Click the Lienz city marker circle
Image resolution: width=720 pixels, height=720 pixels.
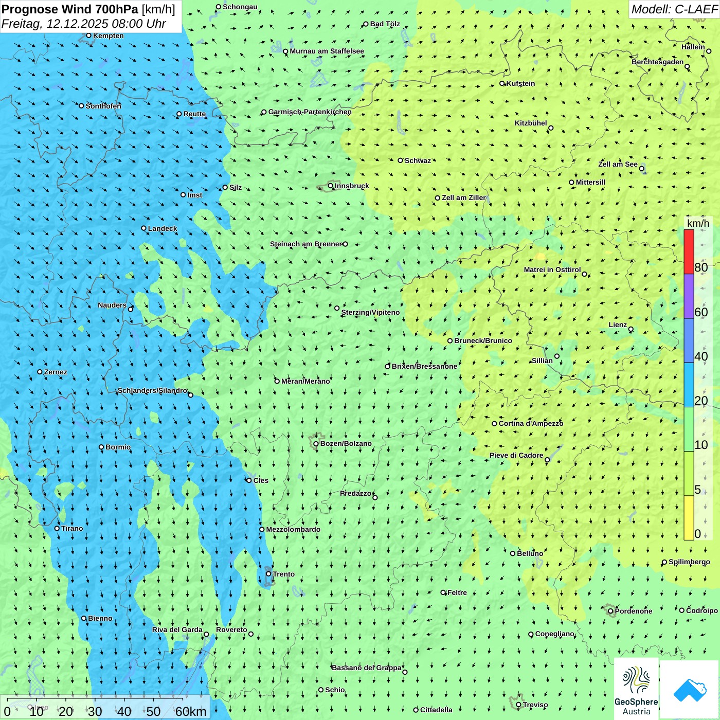[x=631, y=329]
